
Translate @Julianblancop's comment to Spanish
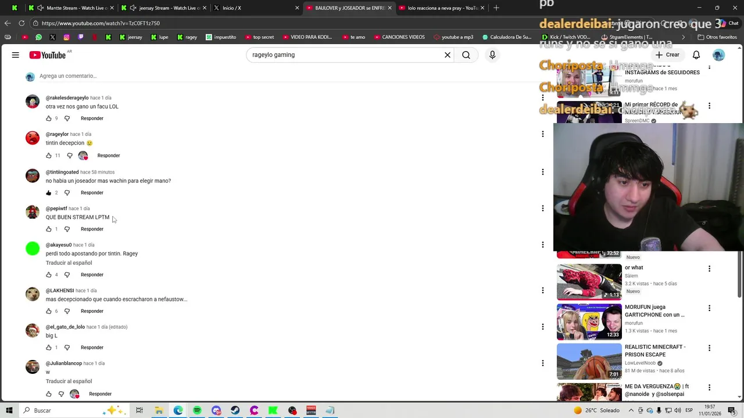(x=69, y=381)
